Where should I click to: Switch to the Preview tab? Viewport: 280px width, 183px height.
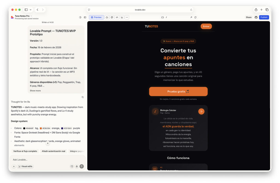pyautogui.click(x=96, y=17)
